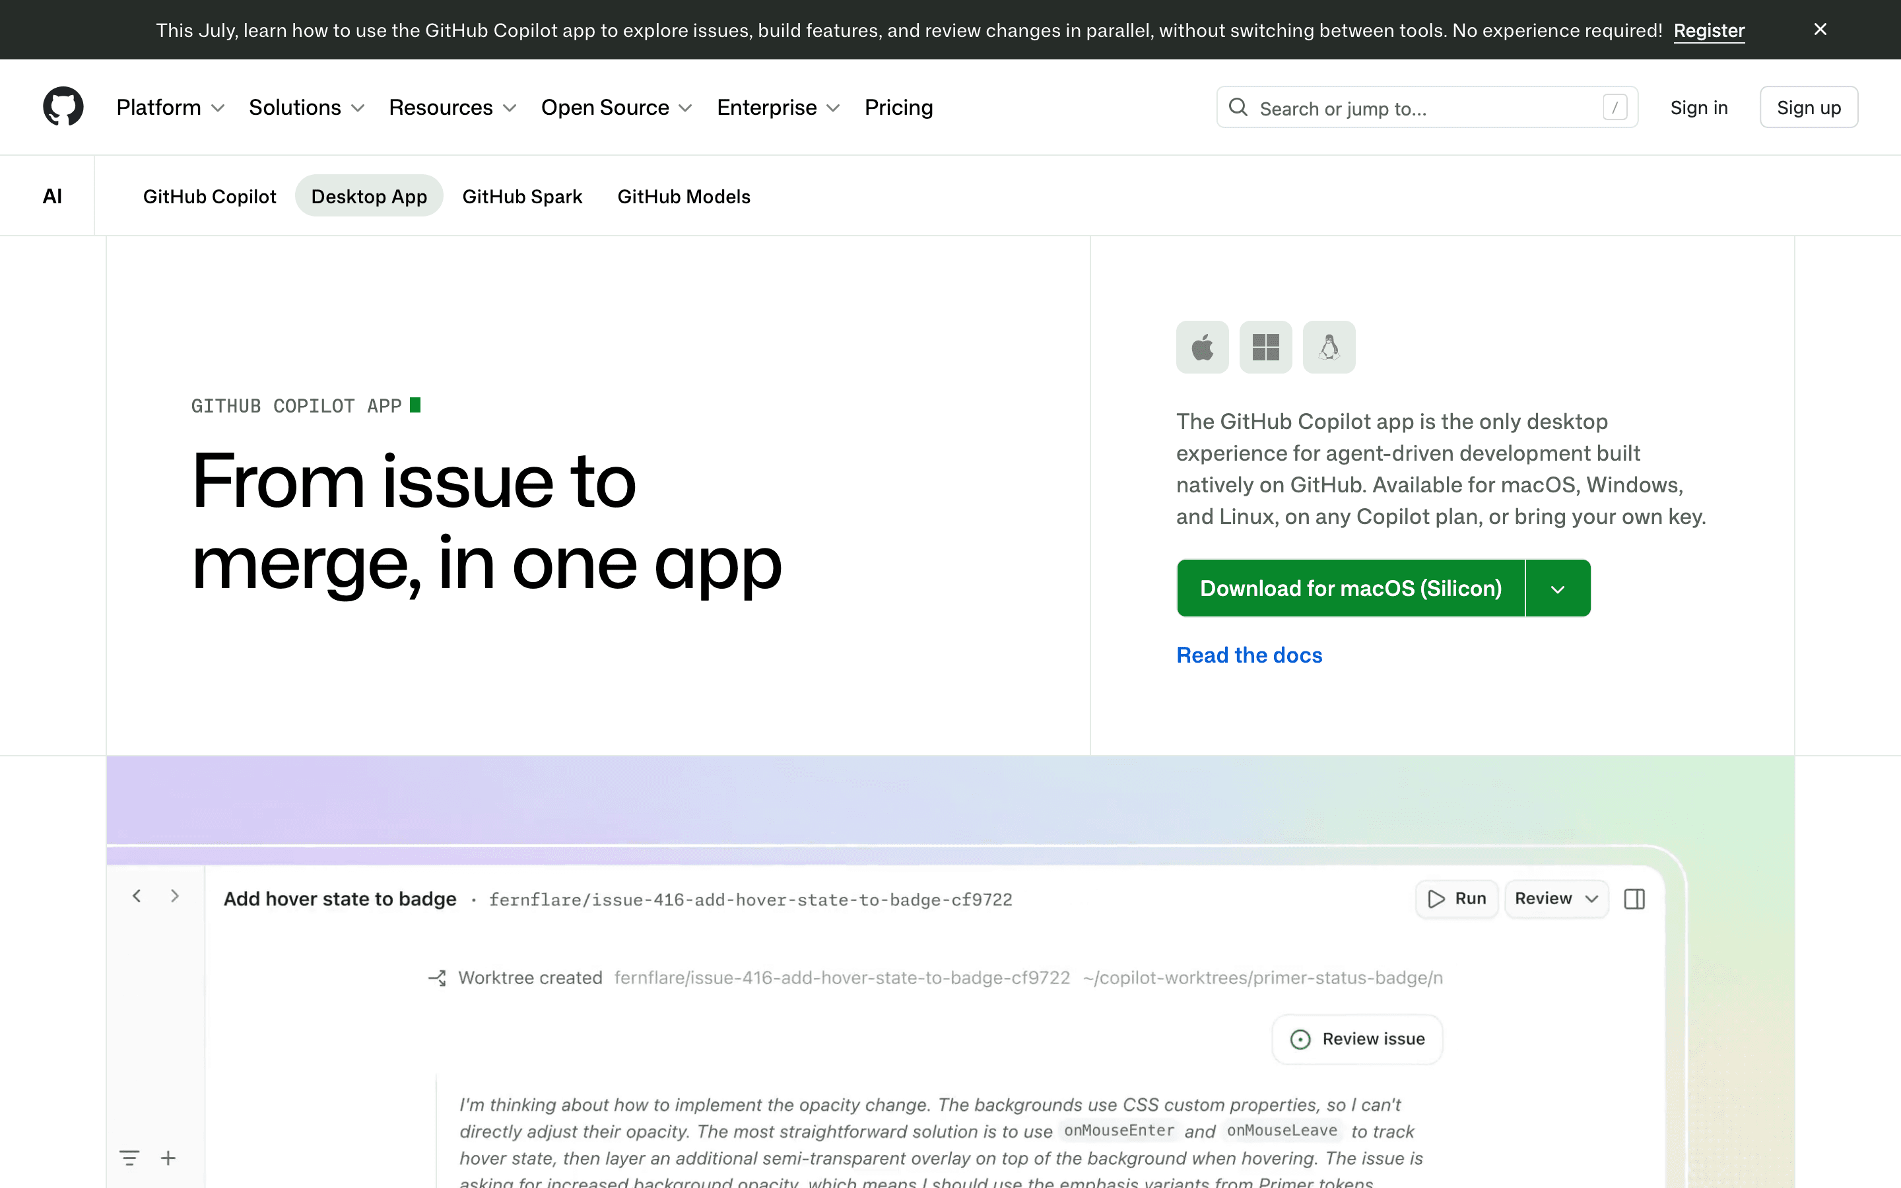The image size is (1901, 1188).
Task: Switch to the GitHub Models tab
Action: (683, 195)
